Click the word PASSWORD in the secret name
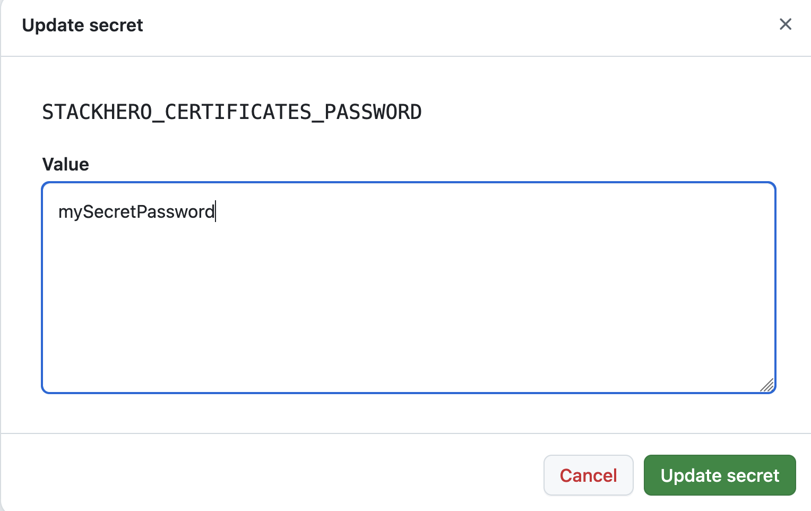This screenshot has height=511, width=811. pyautogui.click(x=373, y=112)
